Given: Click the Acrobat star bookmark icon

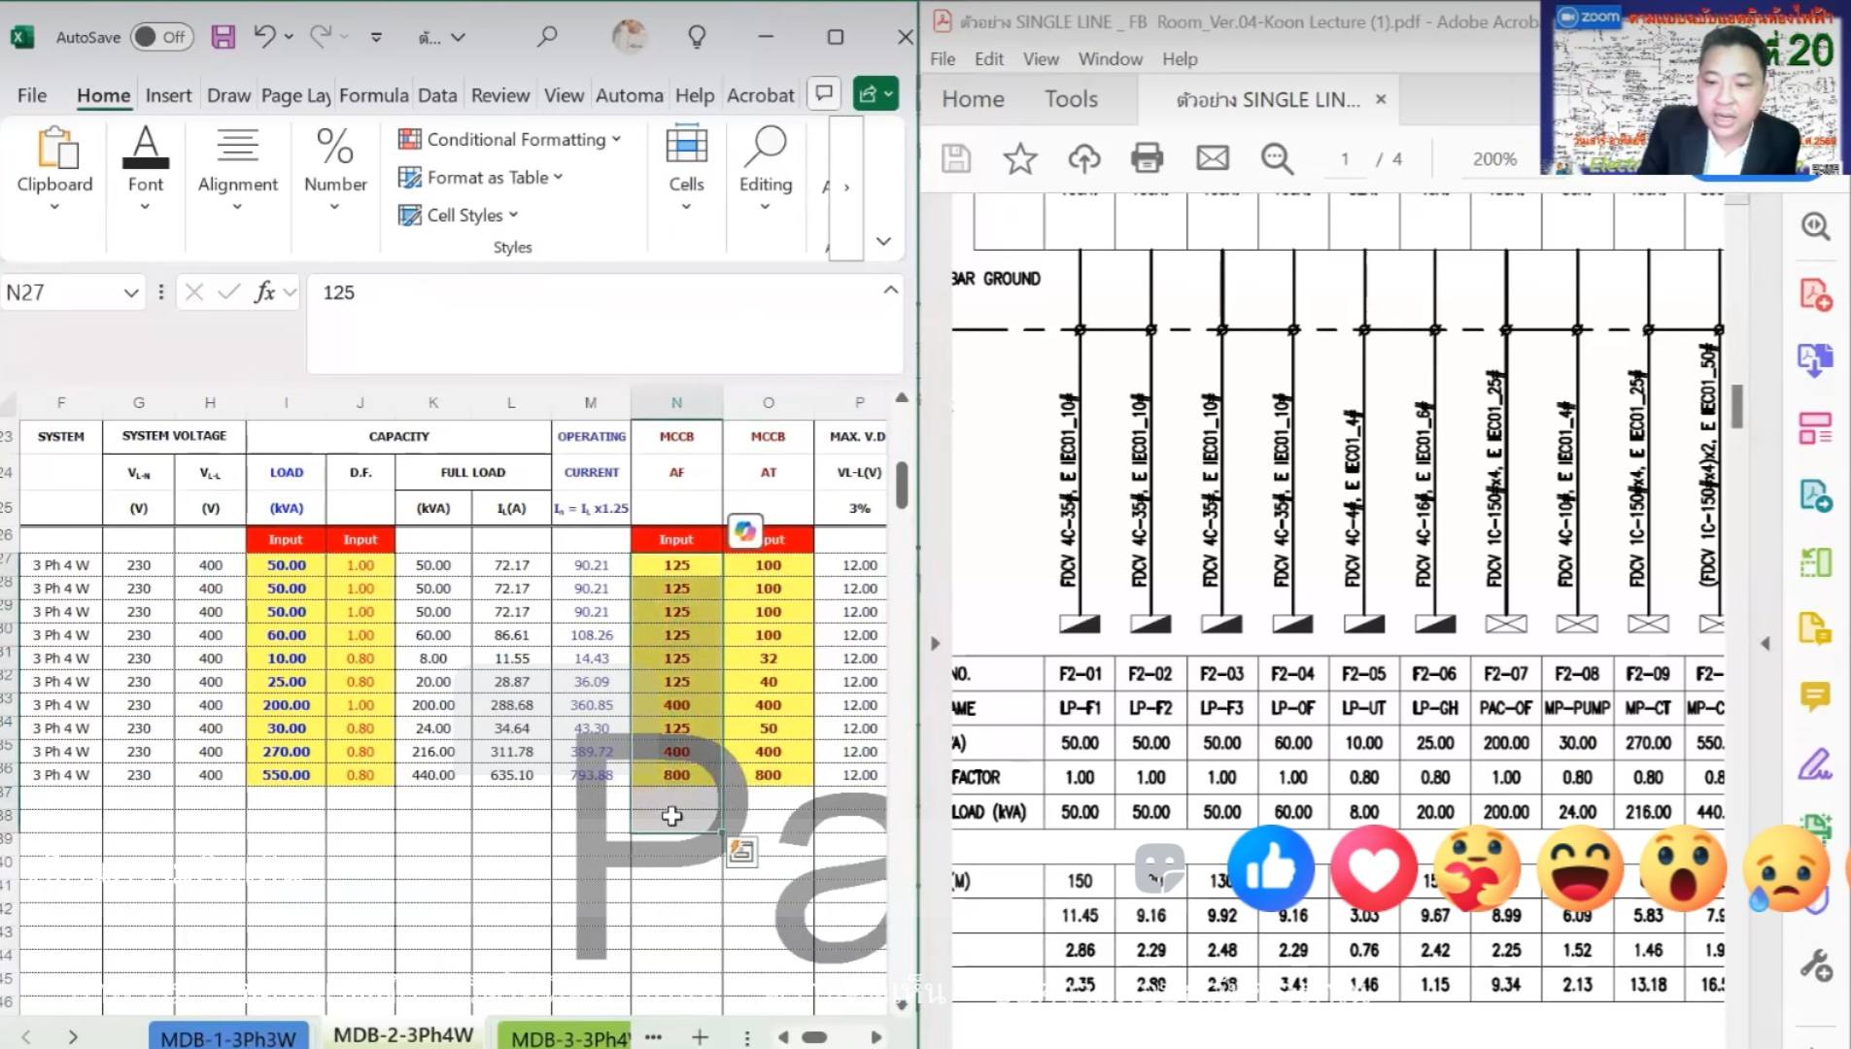Looking at the screenshot, I should (x=1019, y=157).
